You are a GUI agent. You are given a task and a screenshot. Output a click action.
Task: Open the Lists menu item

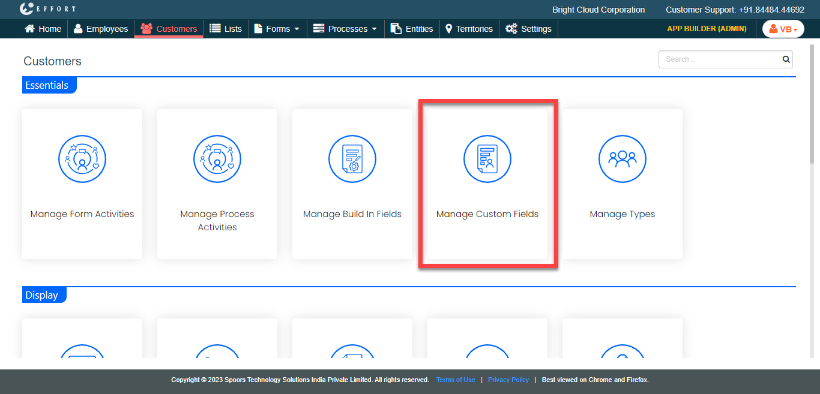pyautogui.click(x=226, y=29)
